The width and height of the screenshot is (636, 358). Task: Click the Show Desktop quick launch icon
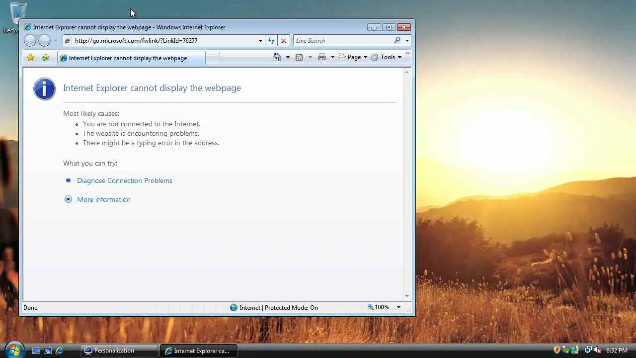click(x=36, y=351)
